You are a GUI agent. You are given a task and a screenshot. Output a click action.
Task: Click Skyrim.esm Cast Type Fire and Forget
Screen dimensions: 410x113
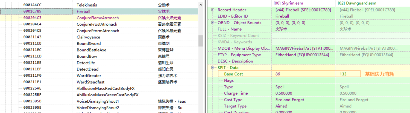[x=290, y=100]
